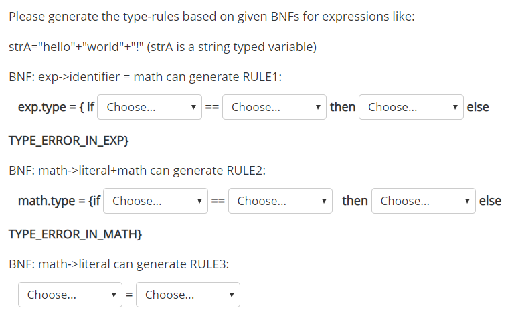This screenshot has width=514, height=320.
Task: Click the "math.type = {if" label
Action: (x=59, y=201)
